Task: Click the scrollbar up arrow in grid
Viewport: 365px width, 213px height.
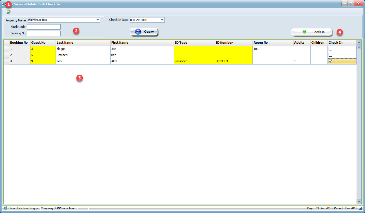Action: click(359, 42)
